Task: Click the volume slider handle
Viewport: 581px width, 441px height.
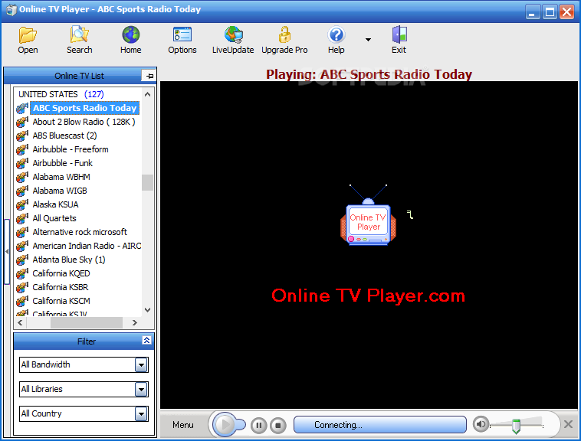Action: coord(516,426)
